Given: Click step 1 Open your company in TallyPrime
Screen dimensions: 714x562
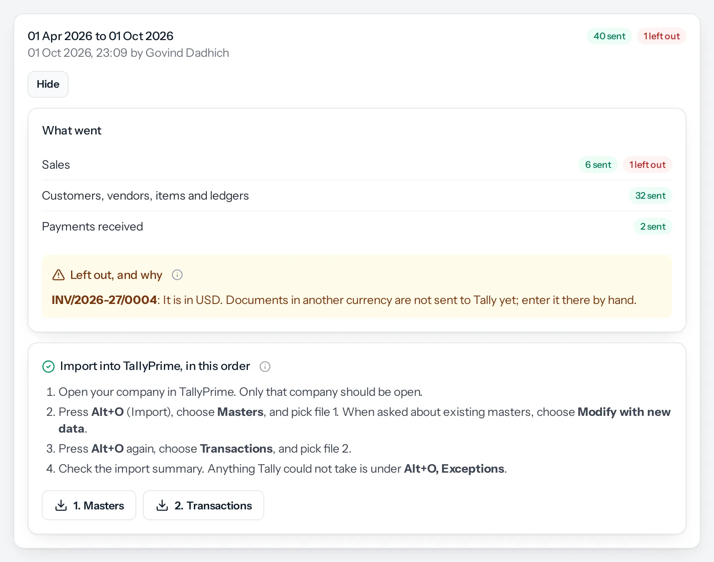Looking at the screenshot, I should (240, 392).
